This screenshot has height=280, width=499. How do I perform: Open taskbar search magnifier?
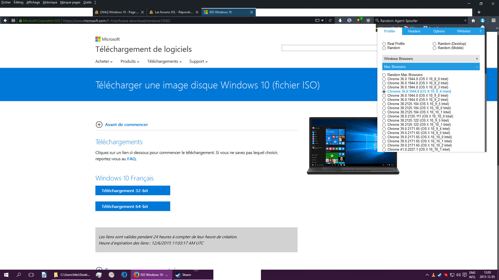pos(19,275)
